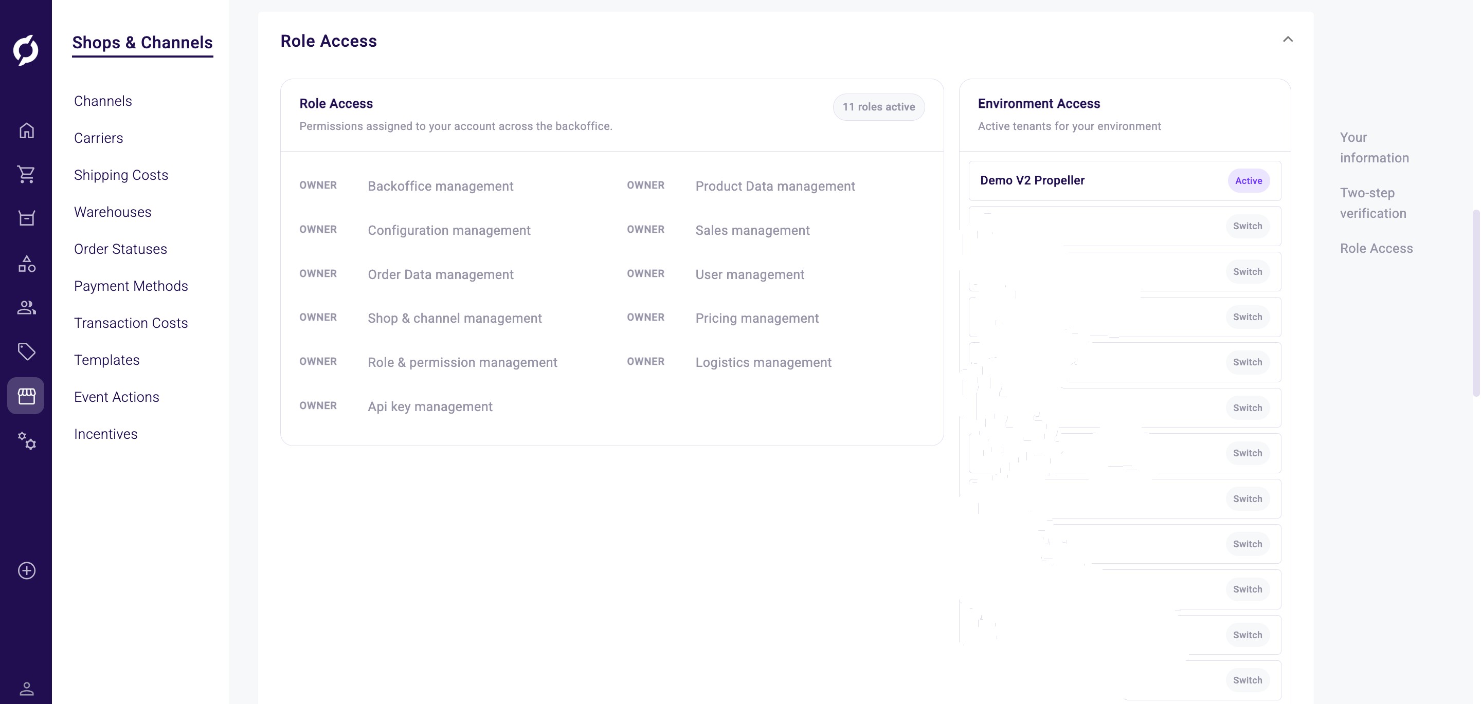
Task: Open Incentives menu item
Action: [x=106, y=434]
